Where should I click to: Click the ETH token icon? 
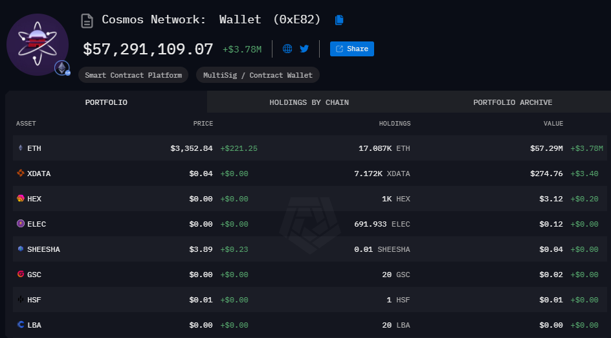click(x=20, y=148)
